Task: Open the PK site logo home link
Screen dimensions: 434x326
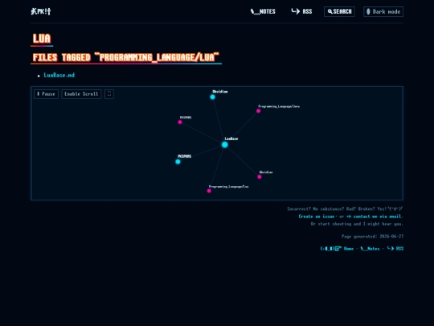Action: tap(41, 11)
